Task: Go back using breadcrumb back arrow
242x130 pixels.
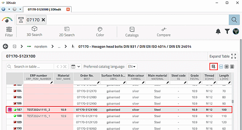Action: (x=5, y=47)
